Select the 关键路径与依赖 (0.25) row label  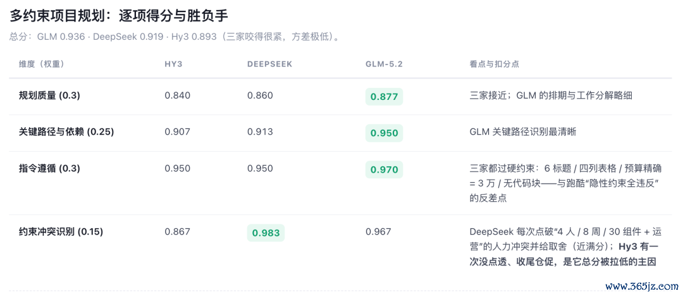coord(66,132)
